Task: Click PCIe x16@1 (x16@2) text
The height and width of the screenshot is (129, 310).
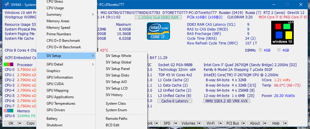Action: point(205,17)
